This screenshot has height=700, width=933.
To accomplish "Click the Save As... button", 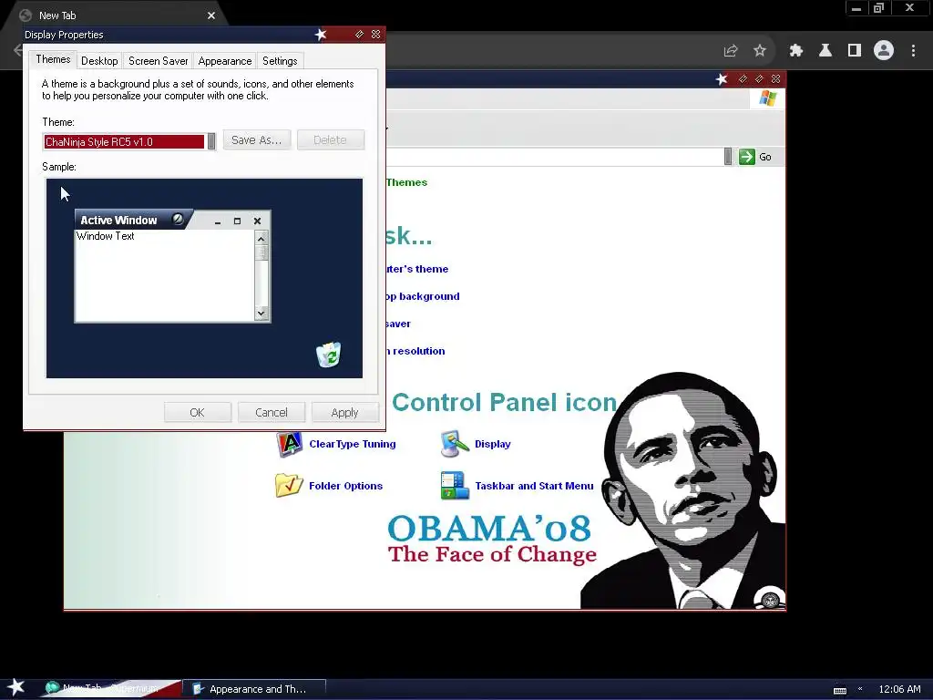I will [256, 139].
